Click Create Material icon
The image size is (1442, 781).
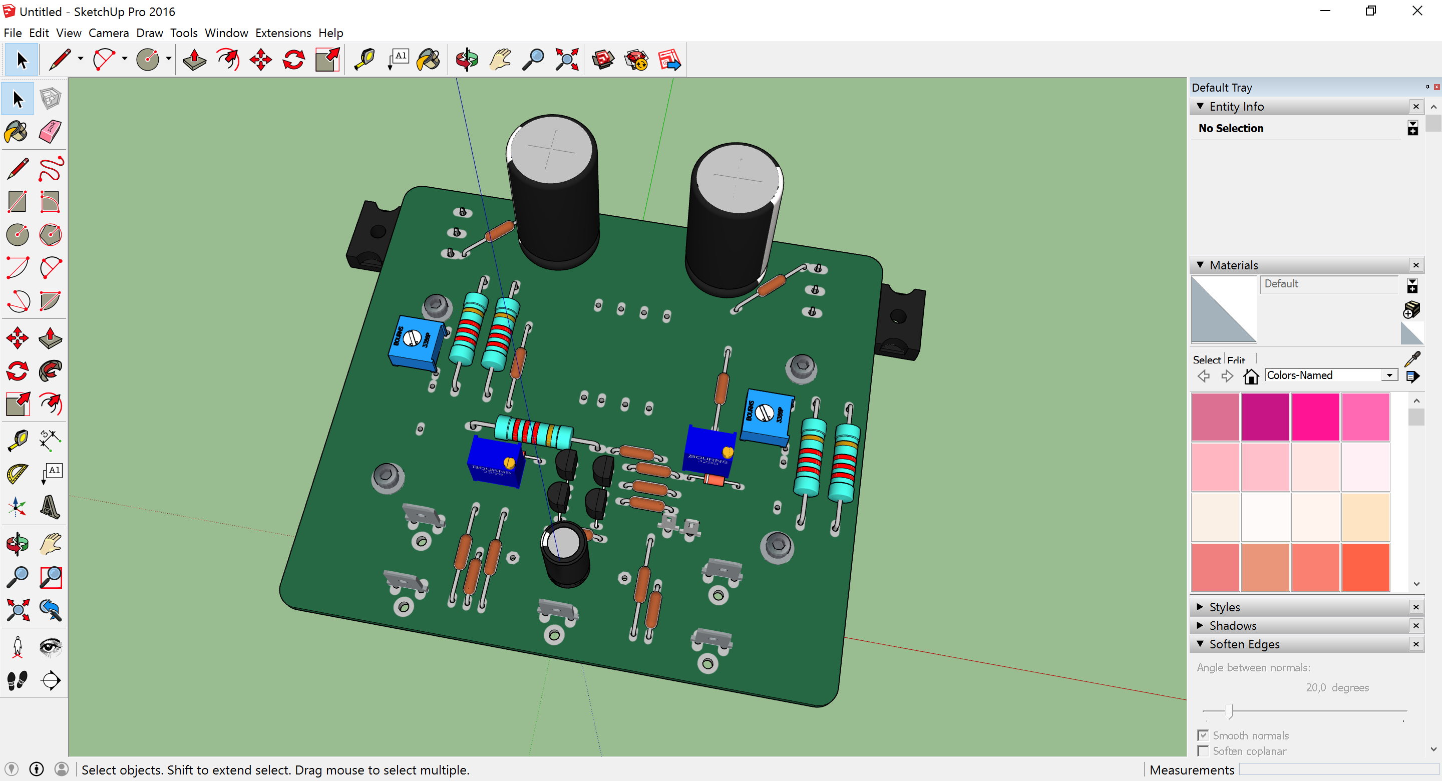click(1412, 309)
